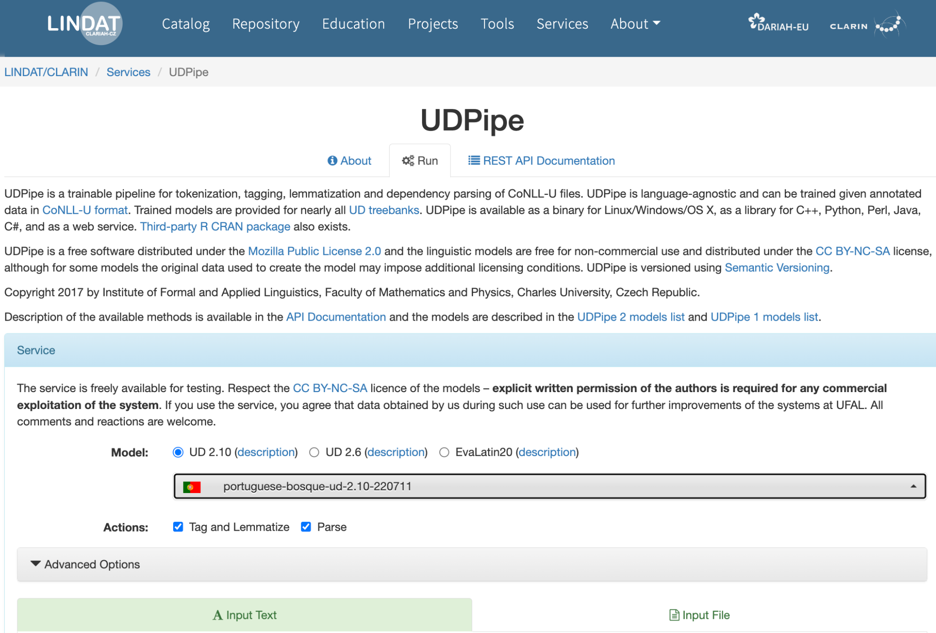
Task: Open the Repository menu item
Action: point(266,24)
